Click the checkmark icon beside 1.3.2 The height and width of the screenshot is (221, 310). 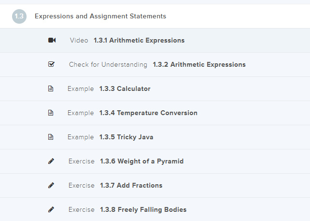52,64
